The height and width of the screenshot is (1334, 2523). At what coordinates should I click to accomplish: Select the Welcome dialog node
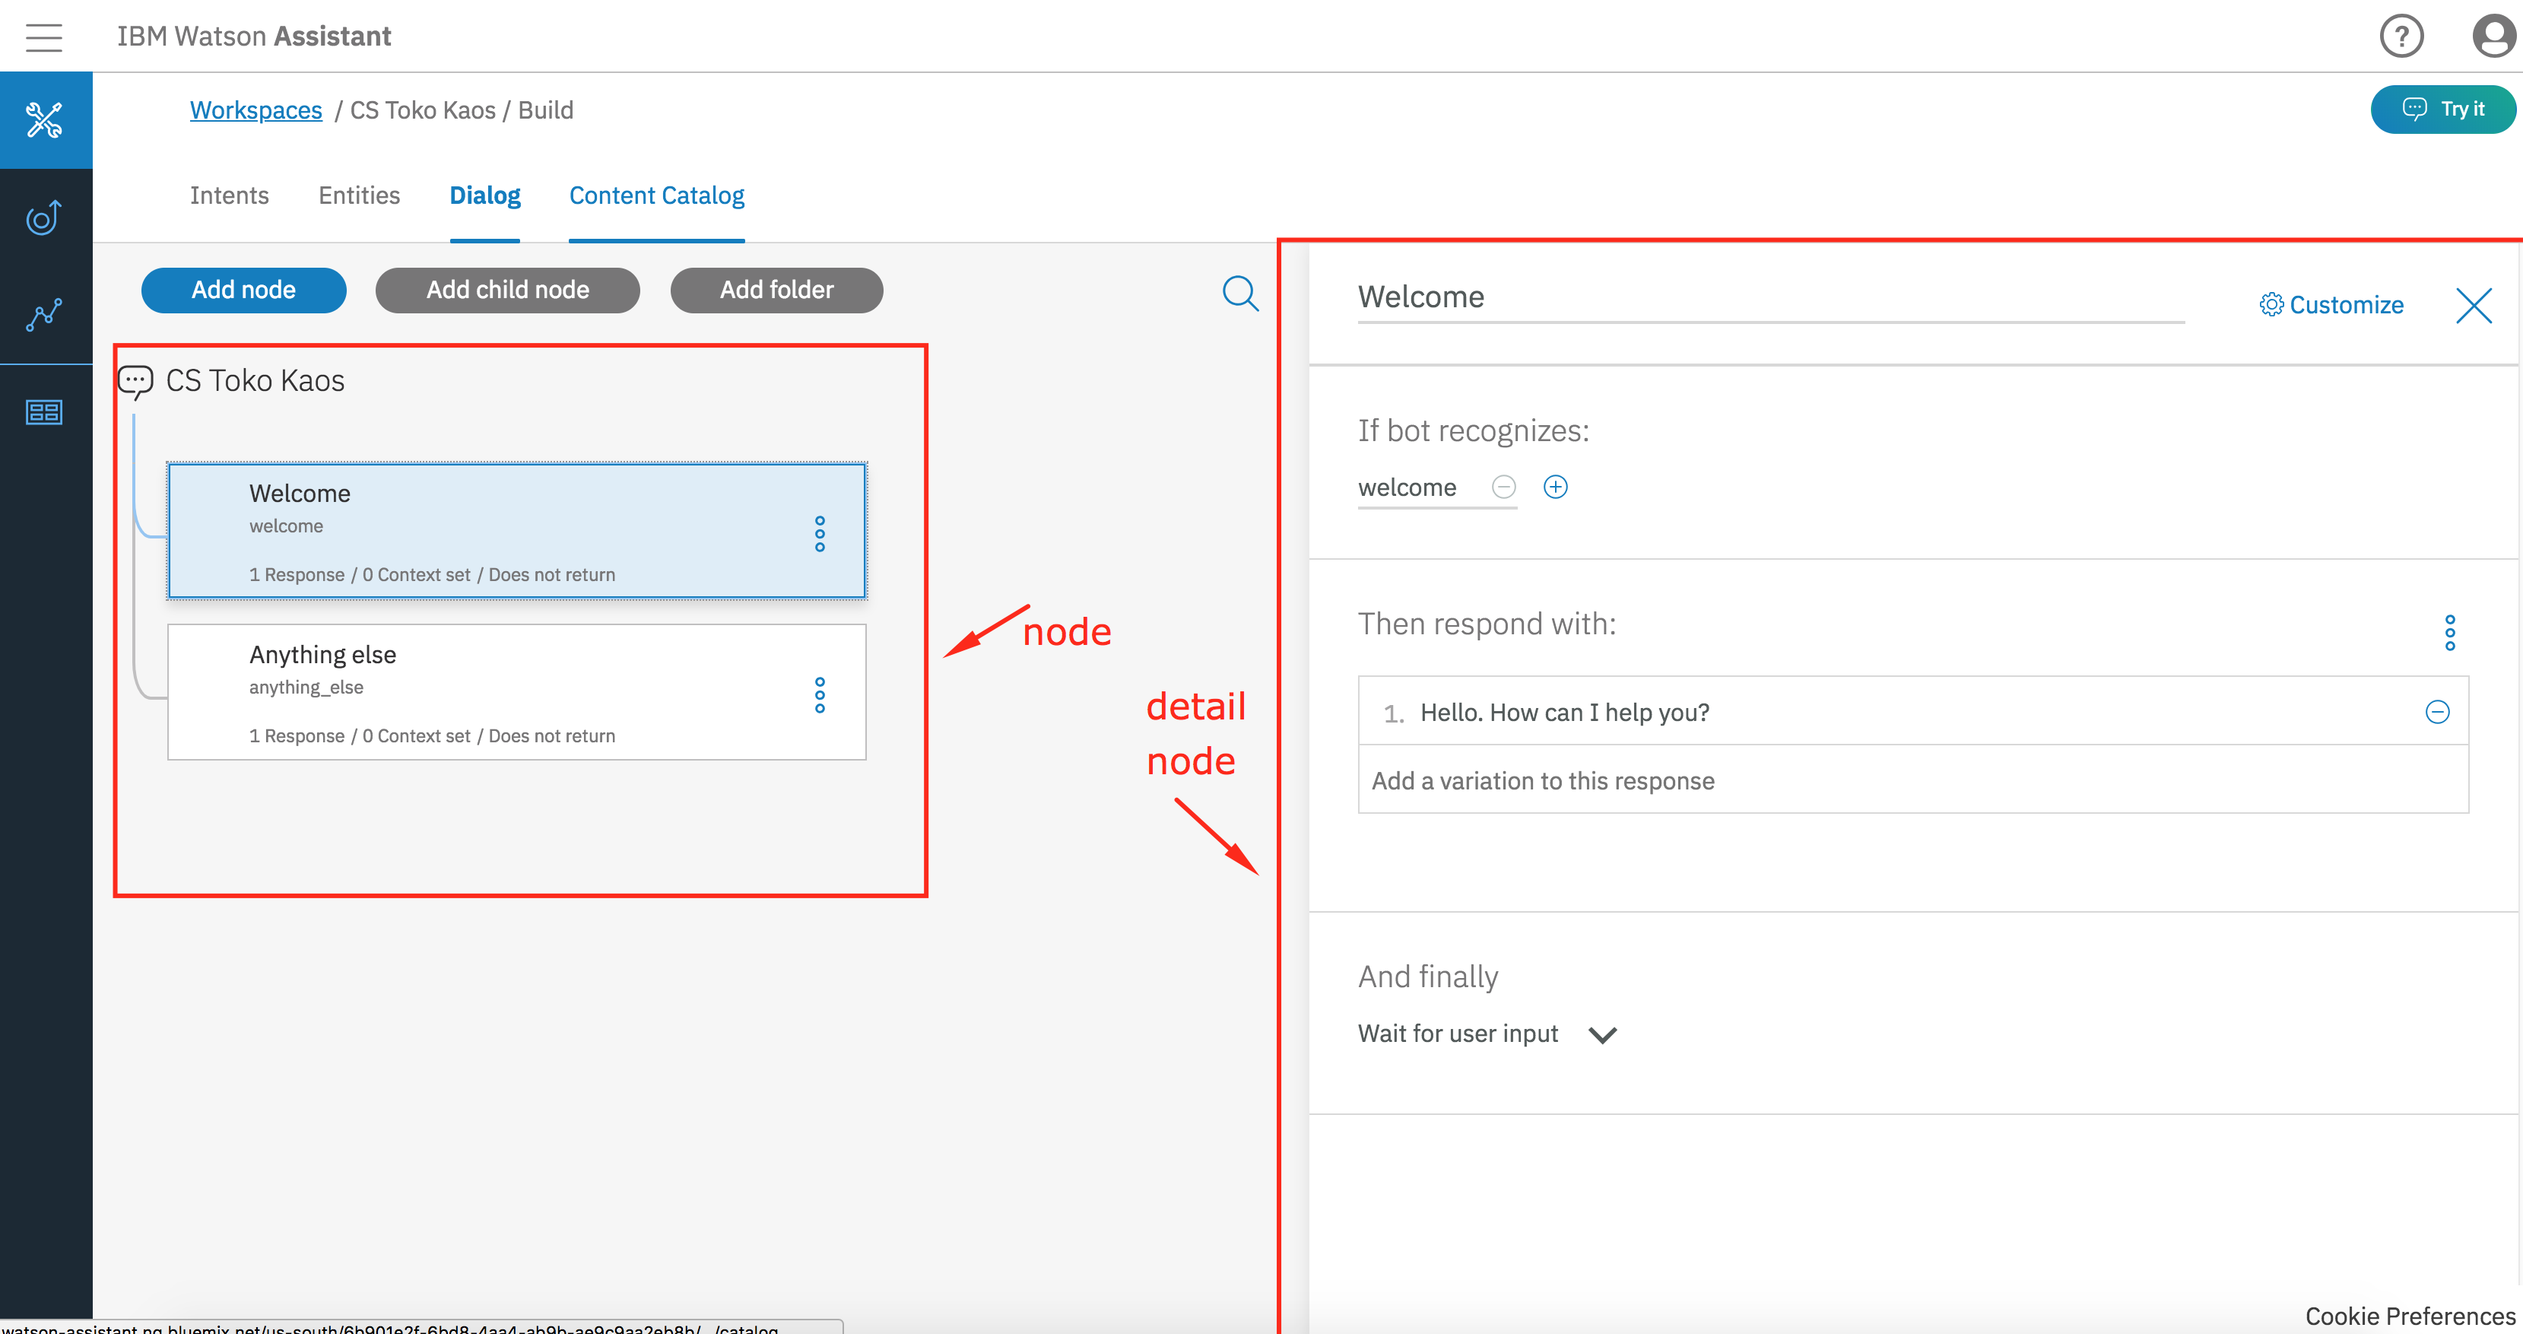point(516,530)
